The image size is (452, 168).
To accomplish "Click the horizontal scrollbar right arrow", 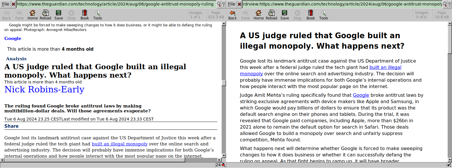I will [x=219, y=160].
